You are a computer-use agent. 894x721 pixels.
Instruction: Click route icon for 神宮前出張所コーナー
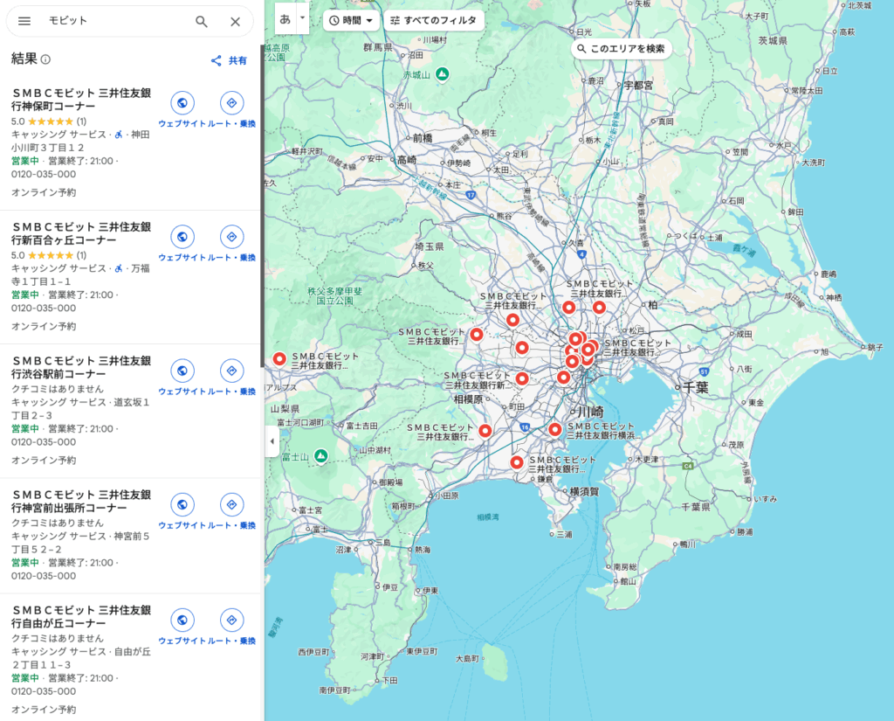[231, 504]
